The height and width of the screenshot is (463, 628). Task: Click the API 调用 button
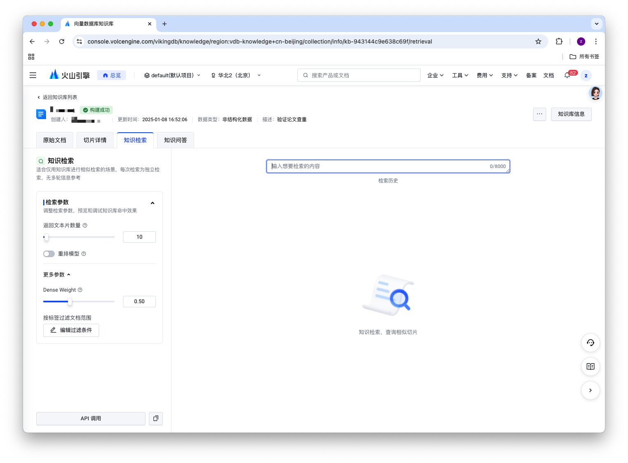[91, 418]
